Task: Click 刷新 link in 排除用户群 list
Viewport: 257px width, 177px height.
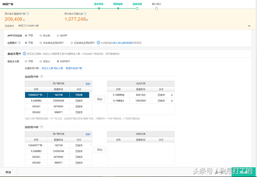Action: 88,134
